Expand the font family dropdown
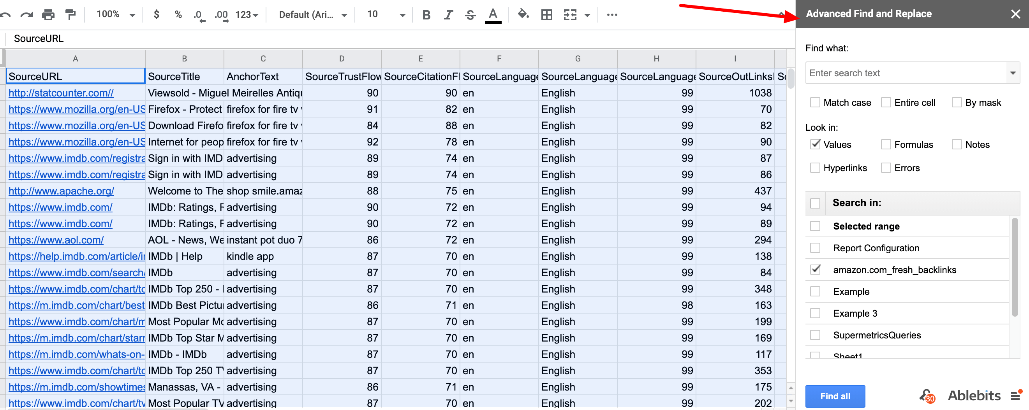The image size is (1029, 410). tap(313, 15)
